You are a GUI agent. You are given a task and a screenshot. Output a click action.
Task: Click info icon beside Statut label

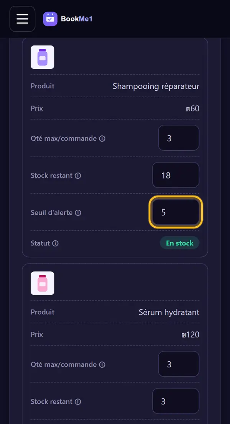(55, 243)
